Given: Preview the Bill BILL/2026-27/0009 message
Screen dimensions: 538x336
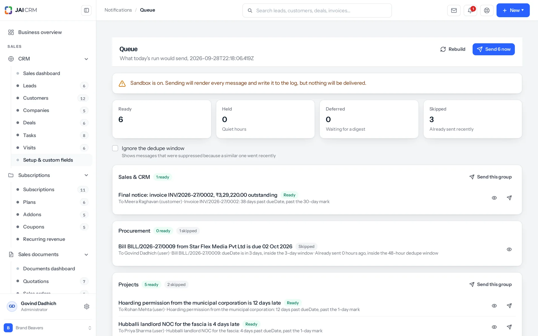Looking at the screenshot, I should click(509, 249).
